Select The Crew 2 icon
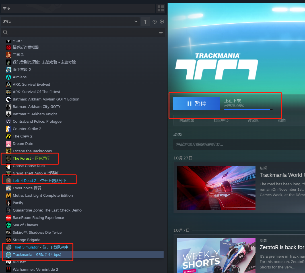Screen dimensions: 305x273 tap(8, 136)
